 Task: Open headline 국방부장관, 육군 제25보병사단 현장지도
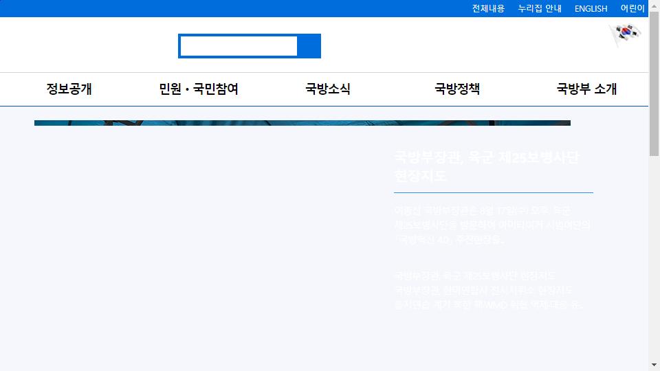point(487,166)
